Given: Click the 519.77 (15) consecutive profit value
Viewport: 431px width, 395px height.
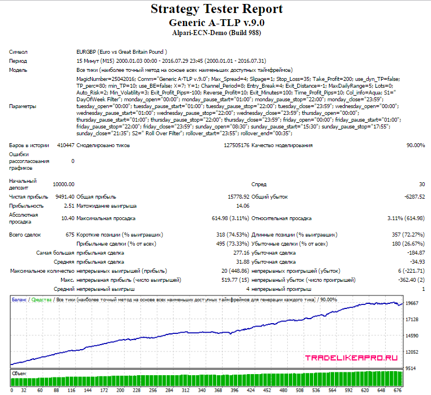Looking at the screenshot, I should point(235,280).
